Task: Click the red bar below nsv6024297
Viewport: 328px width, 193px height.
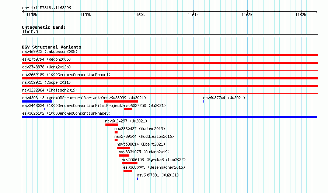Action: click(112, 125)
